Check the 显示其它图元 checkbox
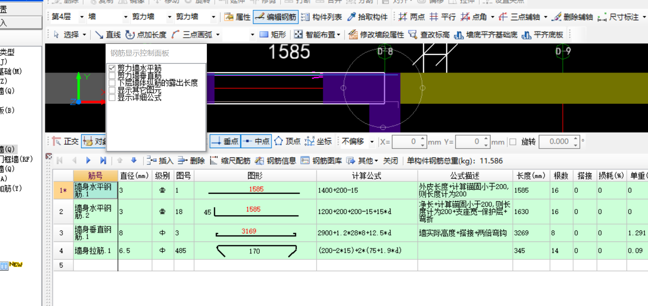648x306 pixels. pos(112,90)
